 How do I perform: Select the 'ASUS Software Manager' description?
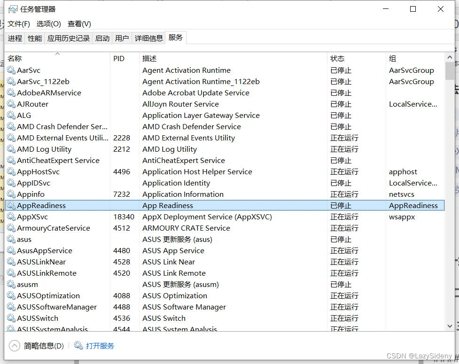pos(184,307)
